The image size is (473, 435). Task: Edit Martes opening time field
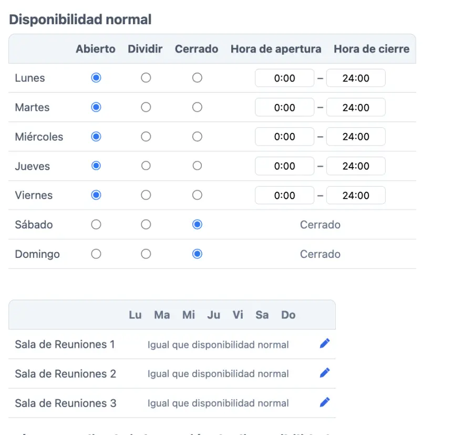(x=284, y=108)
